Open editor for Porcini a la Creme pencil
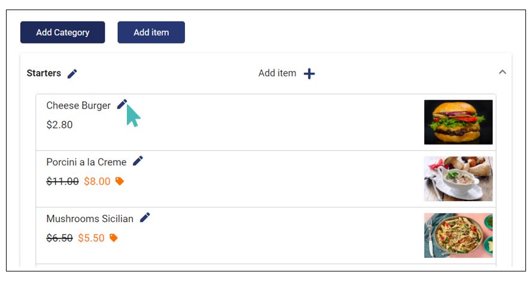The image size is (532, 284). pos(138,161)
